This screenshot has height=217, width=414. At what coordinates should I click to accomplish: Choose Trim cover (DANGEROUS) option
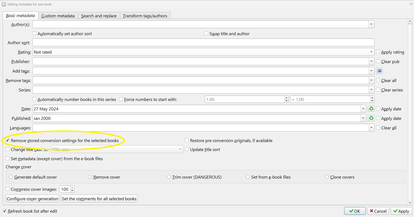[x=169, y=177]
